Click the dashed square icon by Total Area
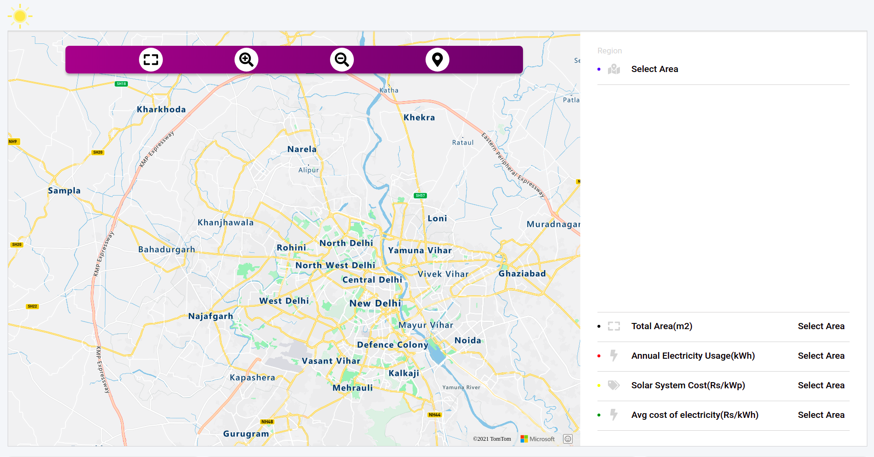The image size is (874, 457). point(614,326)
